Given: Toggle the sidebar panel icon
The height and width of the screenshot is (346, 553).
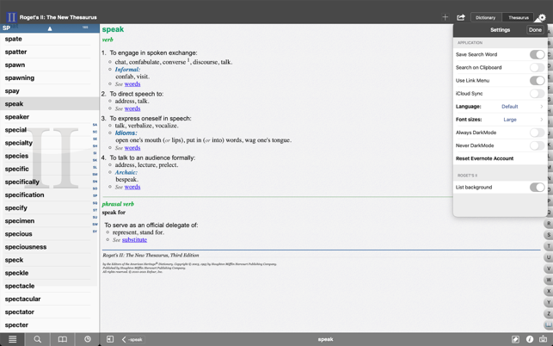Looking at the screenshot, I should pos(110,339).
